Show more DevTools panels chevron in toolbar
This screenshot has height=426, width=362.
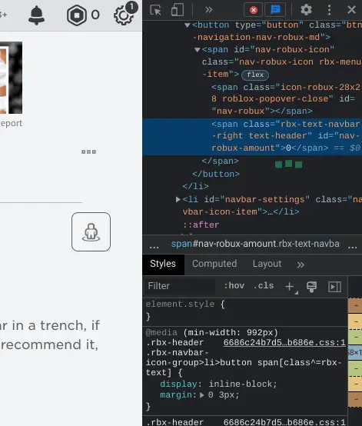(x=208, y=10)
